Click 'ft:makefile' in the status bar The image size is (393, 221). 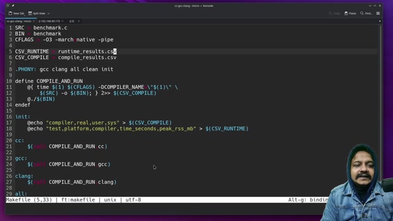point(78,200)
